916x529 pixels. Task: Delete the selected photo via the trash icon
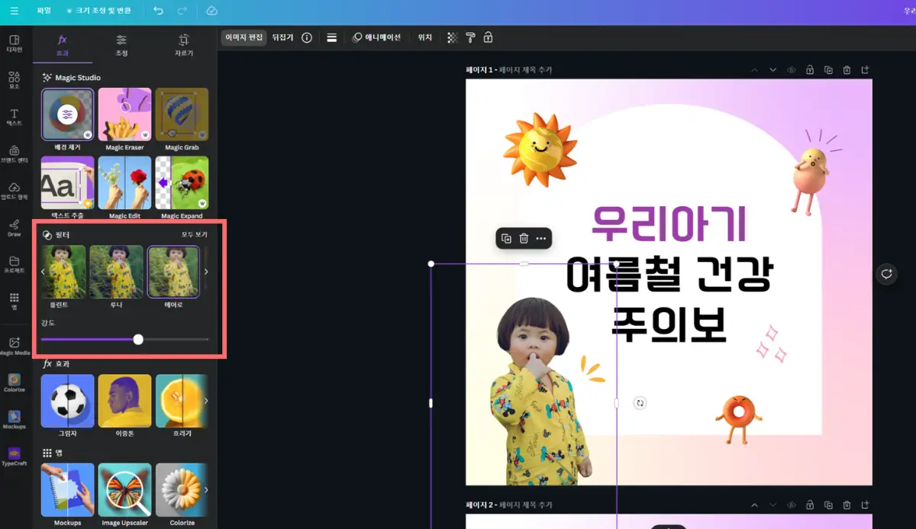coord(523,238)
